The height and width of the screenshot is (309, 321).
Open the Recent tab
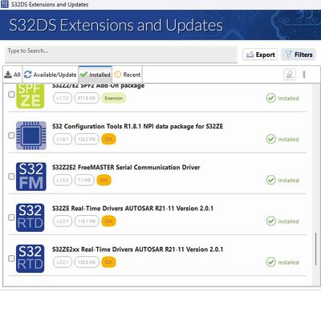pos(128,75)
